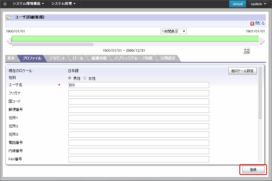Click the 他ロケール設定 button
The width and height of the screenshot is (272, 181).
[x=242, y=71]
